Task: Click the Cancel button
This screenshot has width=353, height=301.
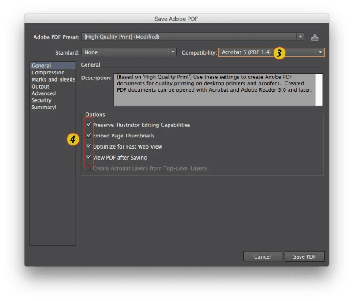Action: pos(263,257)
